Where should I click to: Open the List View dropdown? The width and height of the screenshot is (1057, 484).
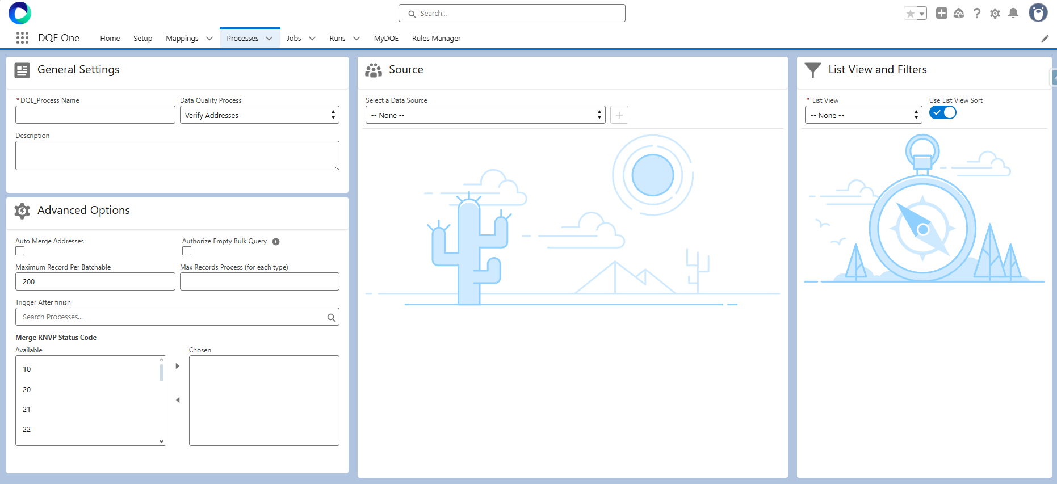click(863, 115)
